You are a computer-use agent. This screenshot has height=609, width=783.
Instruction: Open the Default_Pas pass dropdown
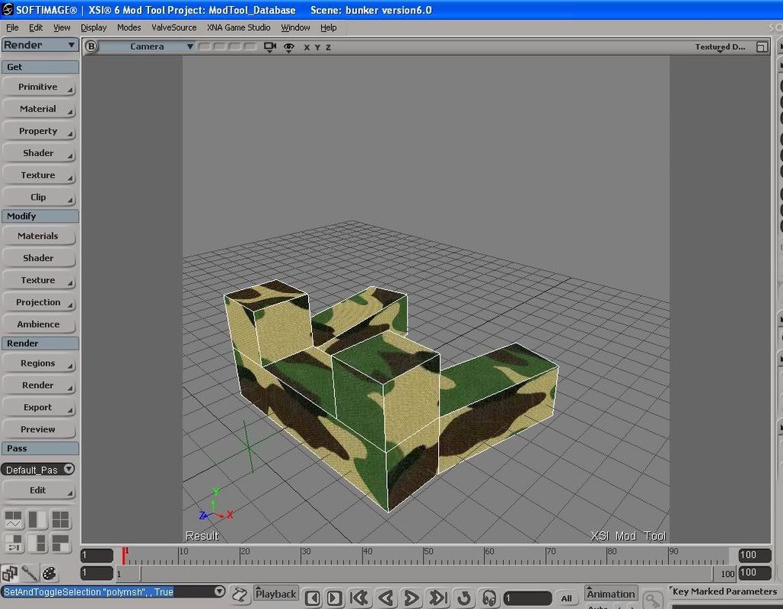[x=38, y=470]
